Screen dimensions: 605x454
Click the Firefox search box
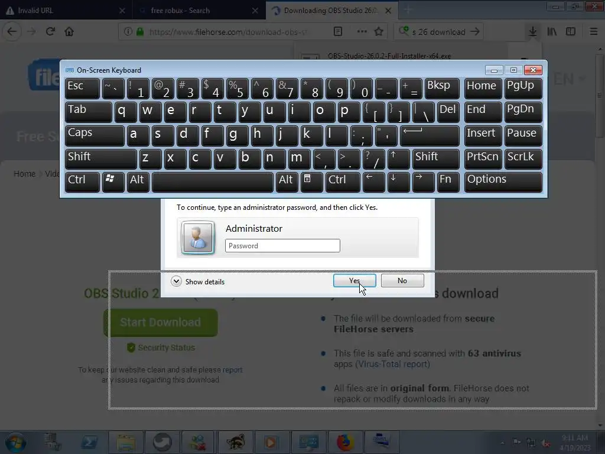click(x=439, y=32)
